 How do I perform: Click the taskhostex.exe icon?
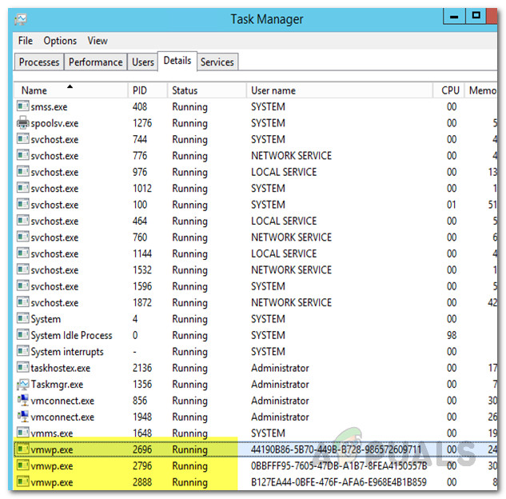tap(23, 367)
